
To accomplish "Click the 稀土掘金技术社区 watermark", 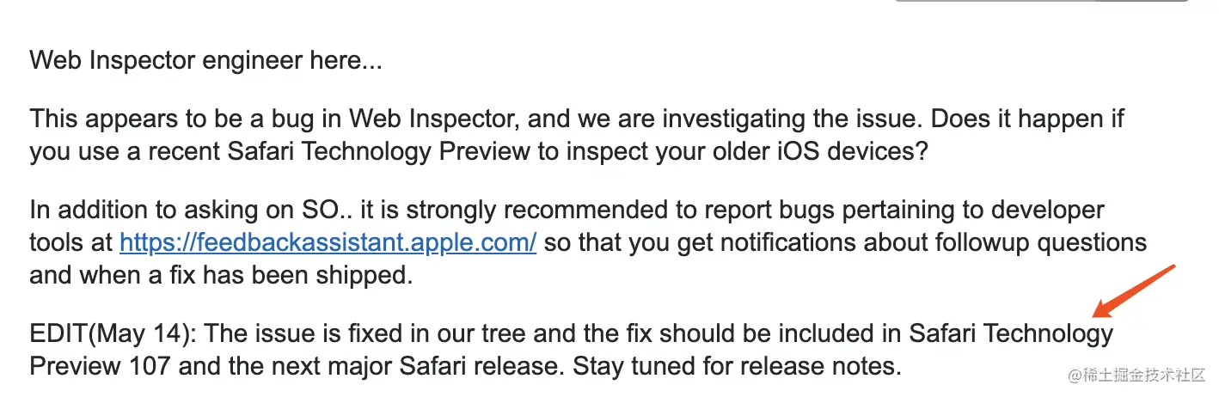I will click(1136, 376).
